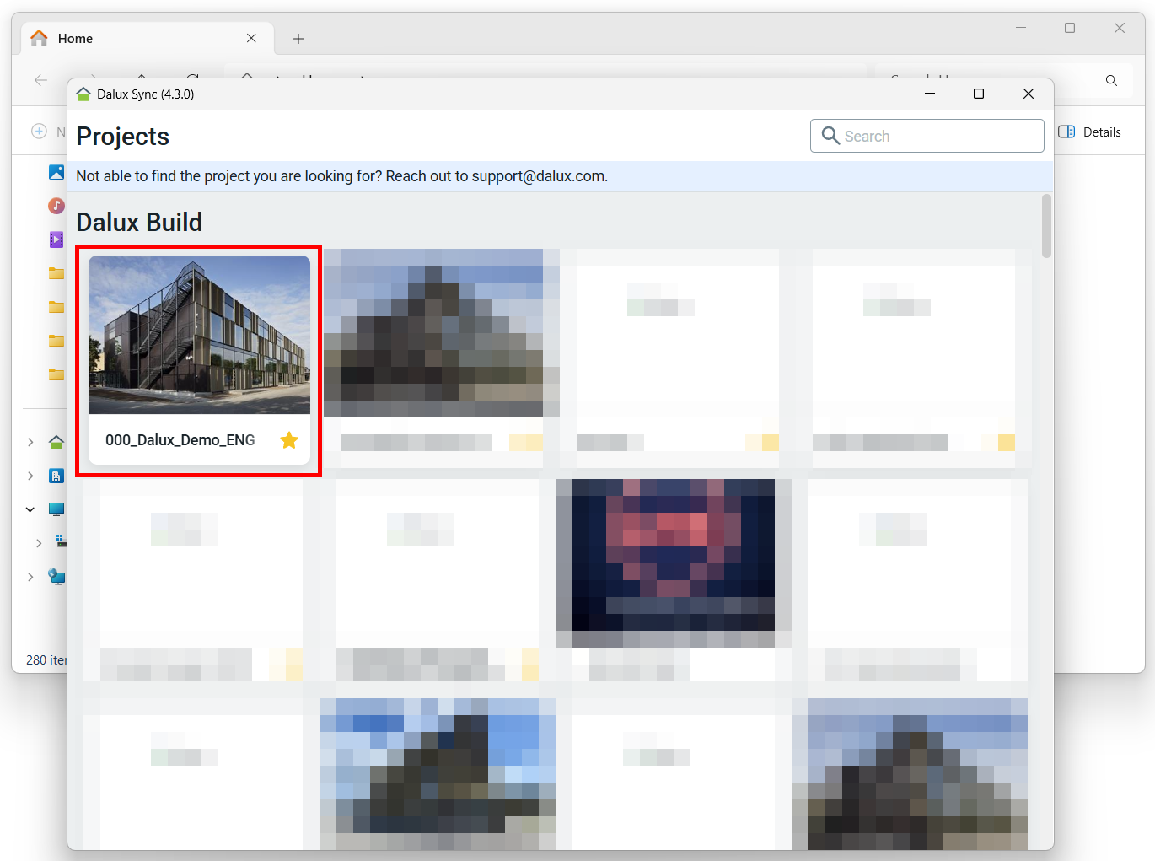The image size is (1155, 861).
Task: Select the Videos icon in Explorer sidebar
Action: coord(56,239)
